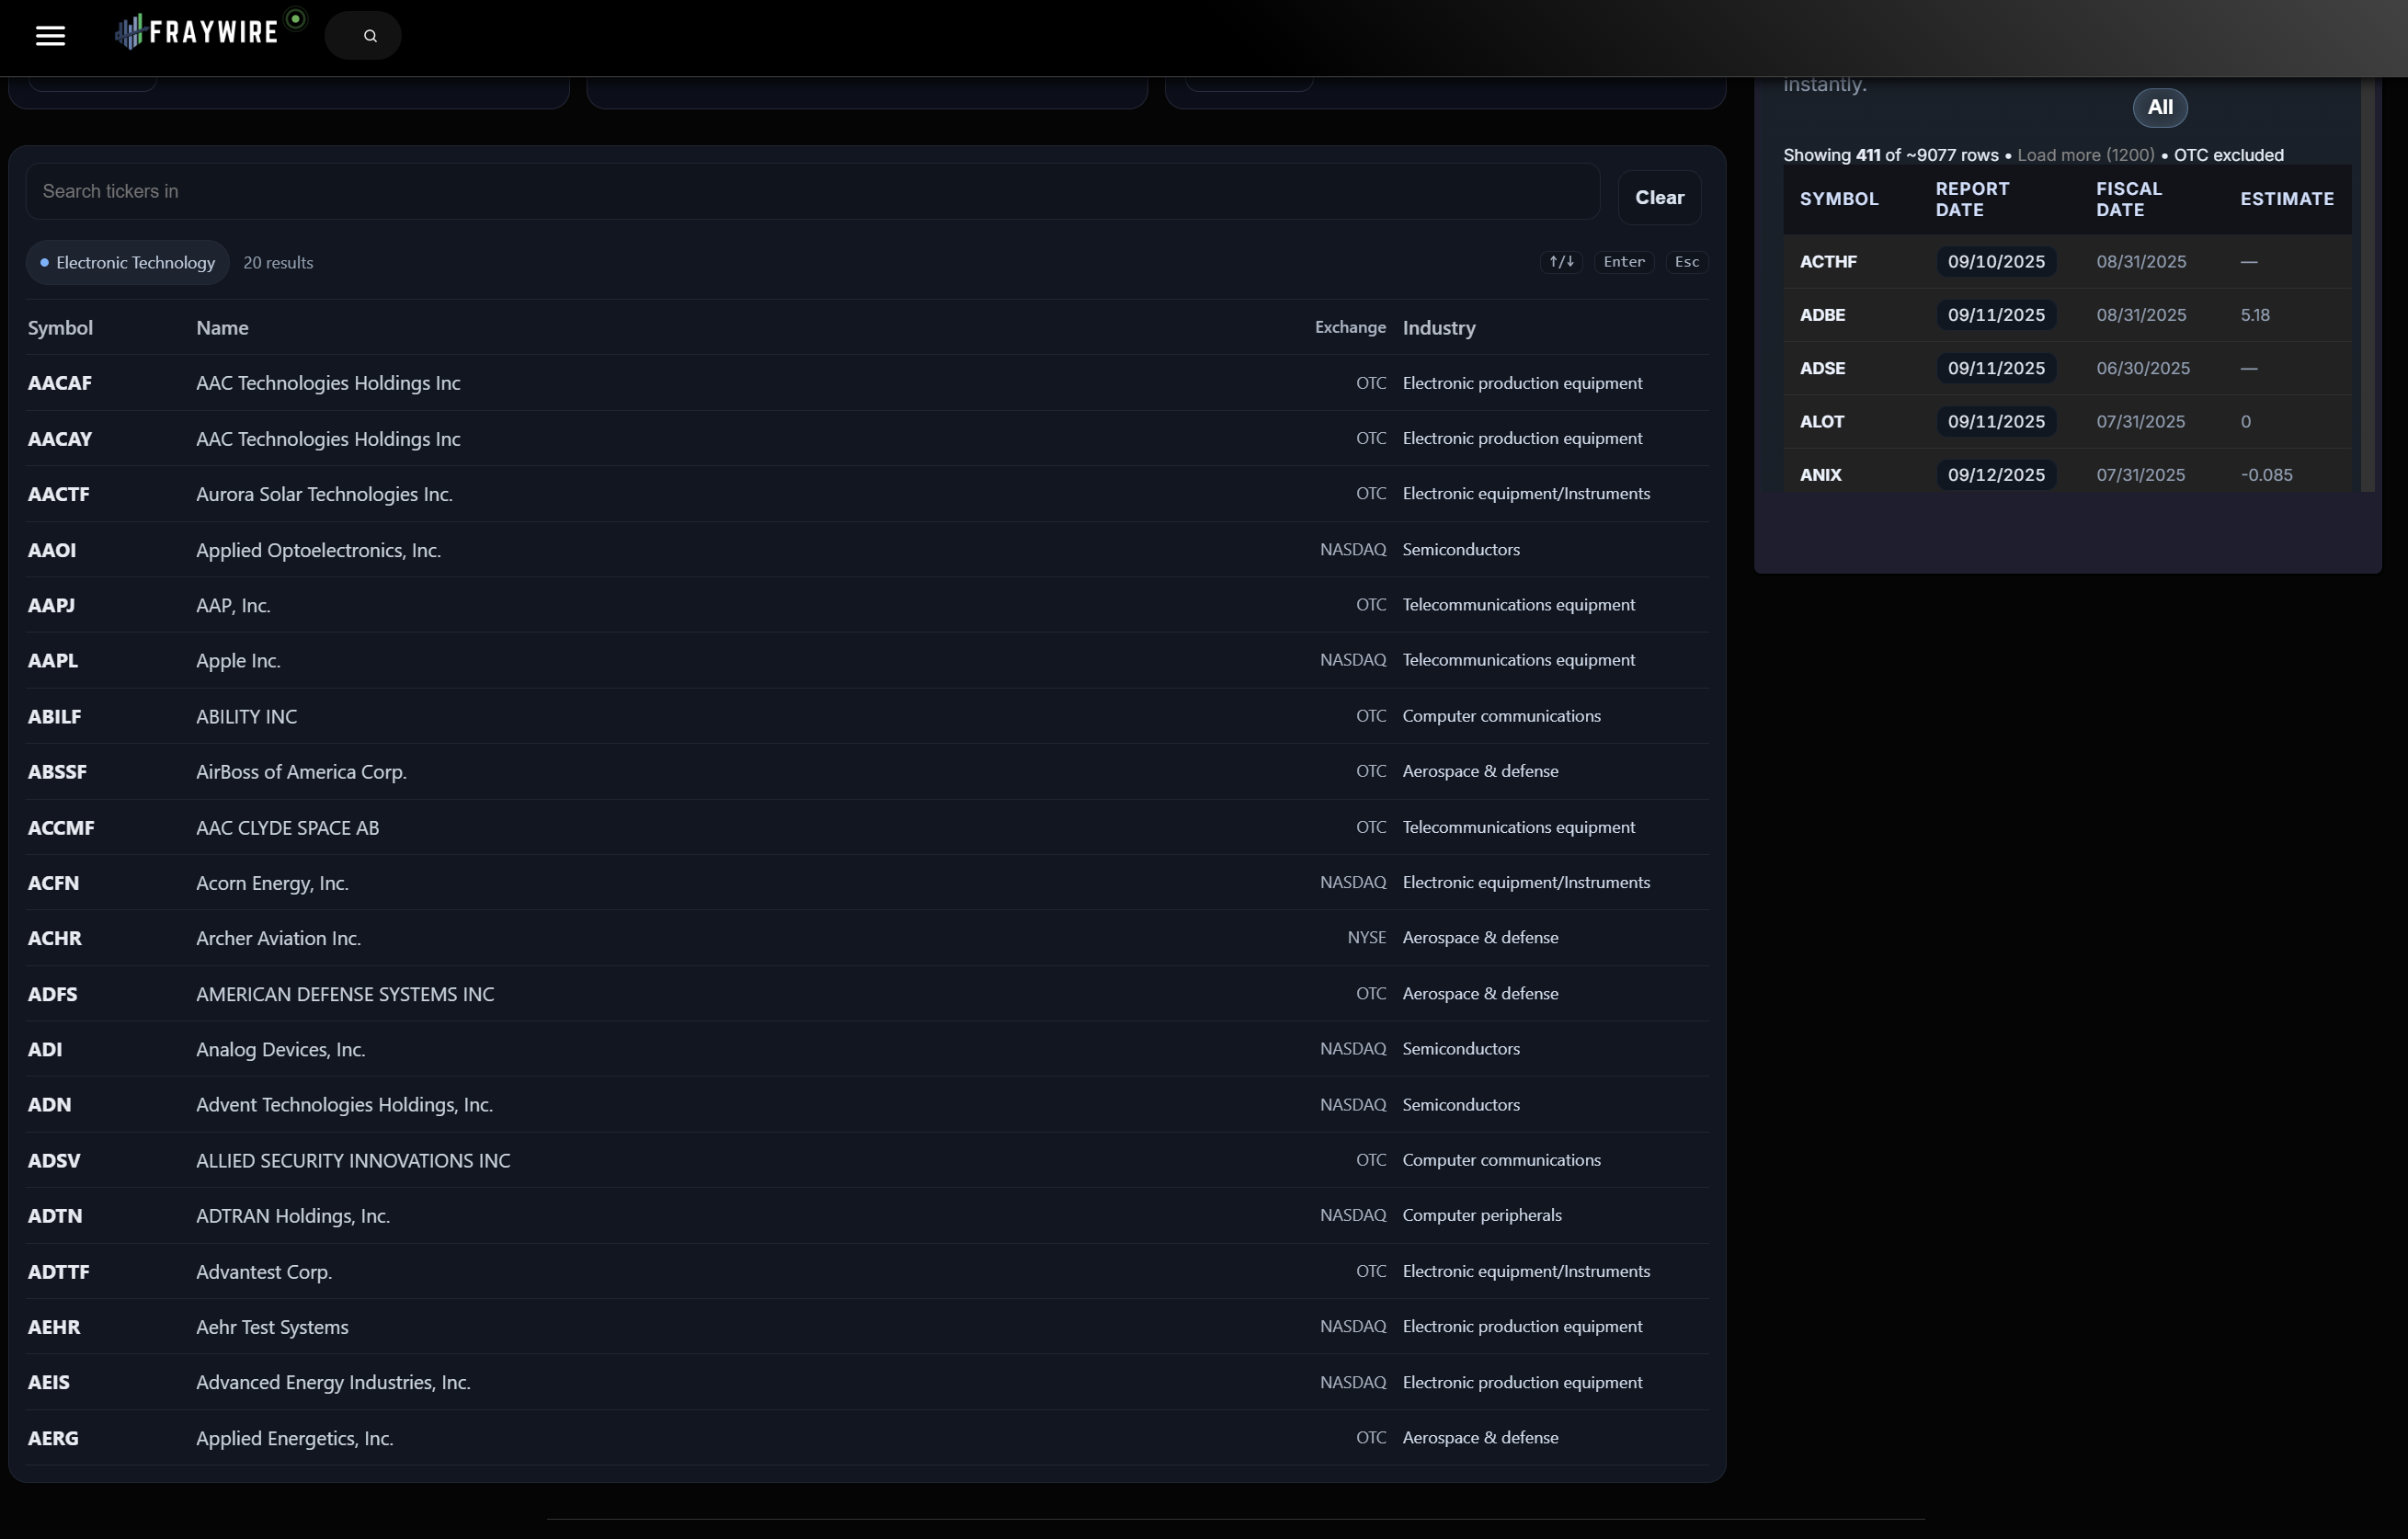Select the ADBE earnings row
Image resolution: width=2408 pixels, height=1539 pixels.
click(1822, 315)
